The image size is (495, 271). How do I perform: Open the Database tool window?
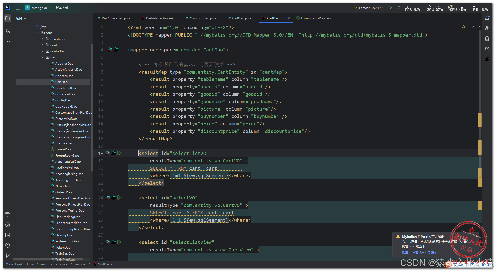pyautogui.click(x=487, y=39)
